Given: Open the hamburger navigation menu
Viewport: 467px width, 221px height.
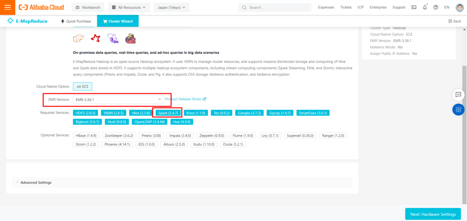Looking at the screenshot, I should tap(8, 7).
